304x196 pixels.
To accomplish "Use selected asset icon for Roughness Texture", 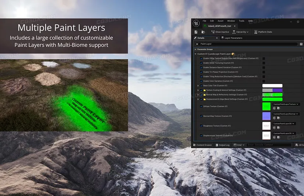I will pos(274,128).
